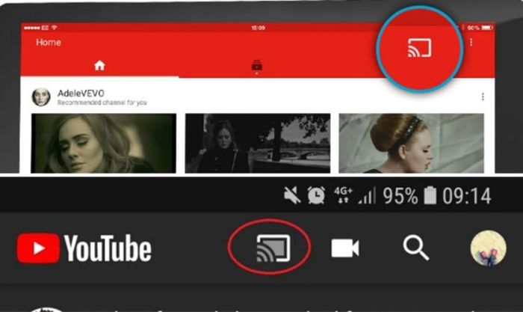Tap the muted sound status icon
Image resolution: width=523 pixels, height=312 pixels.
[x=292, y=195]
